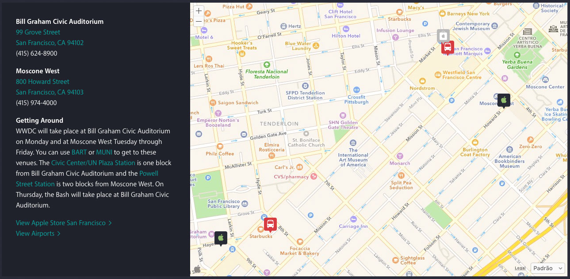
Task: Click the Floresta Nacional Tenderloin park icon
Action: 266,65
